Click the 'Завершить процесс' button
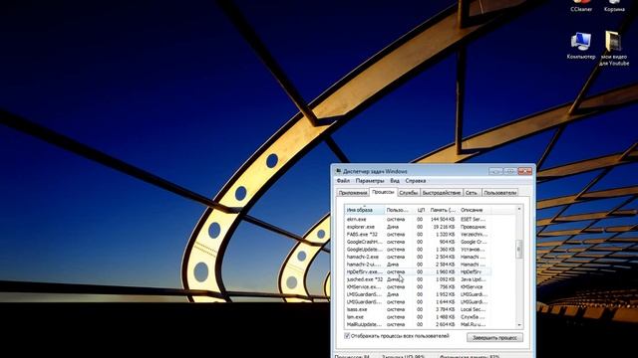This screenshot has height=358, width=638. [494, 338]
